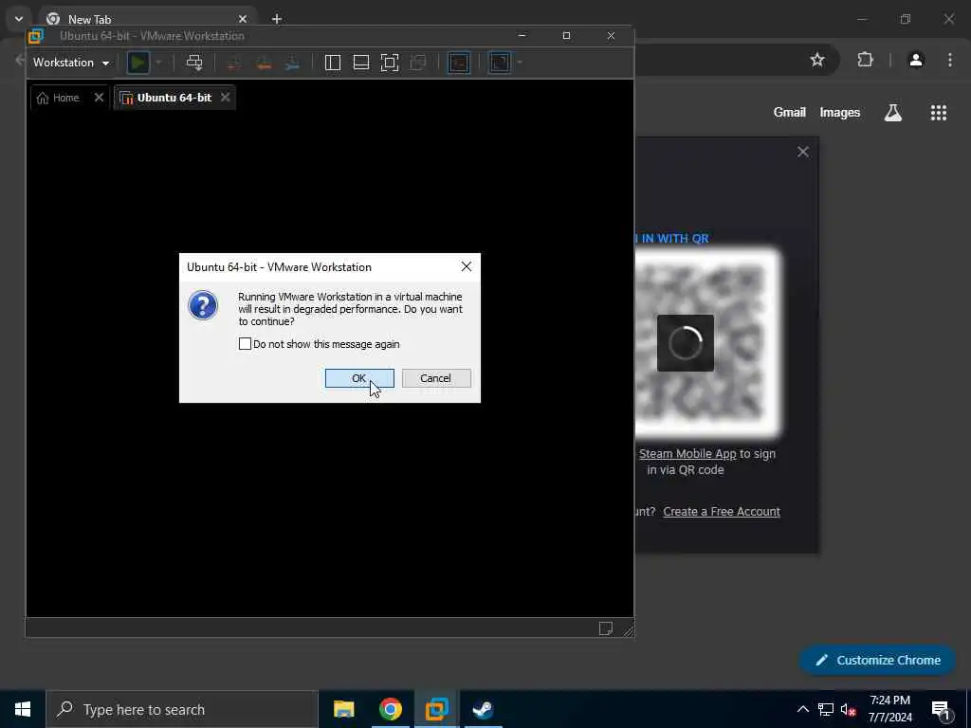Open the Windows Start menu
This screenshot has height=728, width=971.
[23, 709]
